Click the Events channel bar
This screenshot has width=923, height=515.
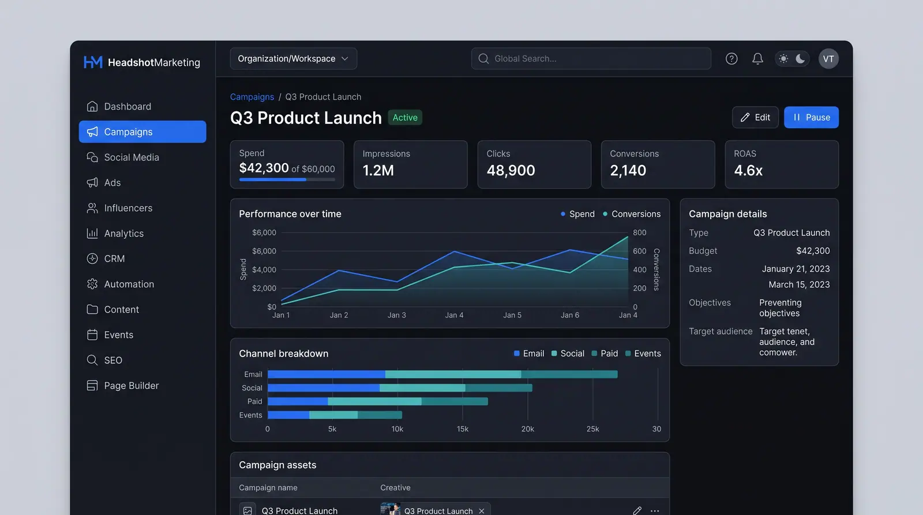pyautogui.click(x=335, y=415)
